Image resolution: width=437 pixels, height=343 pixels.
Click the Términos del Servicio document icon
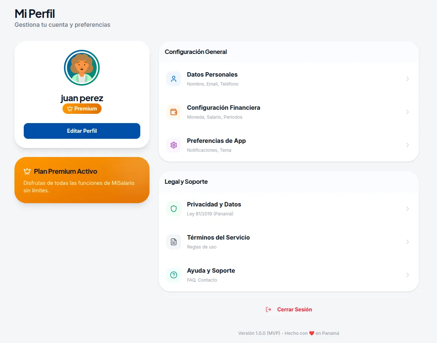pos(174,242)
